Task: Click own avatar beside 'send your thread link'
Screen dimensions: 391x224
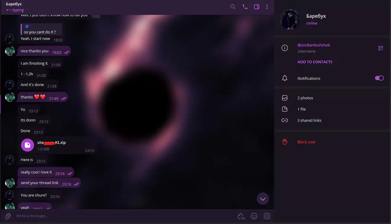Action: click(x=10, y=183)
